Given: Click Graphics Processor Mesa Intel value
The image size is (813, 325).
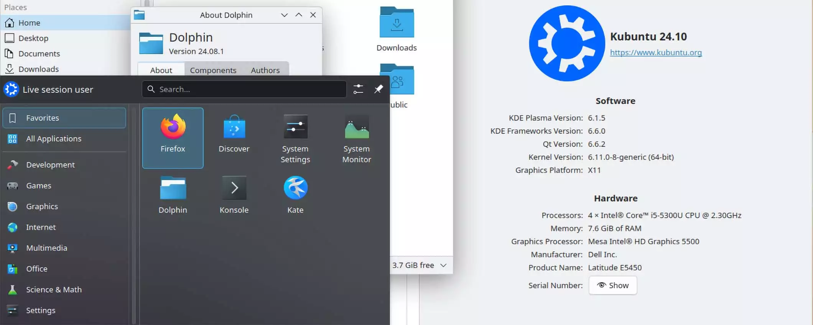Looking at the screenshot, I should point(643,241).
